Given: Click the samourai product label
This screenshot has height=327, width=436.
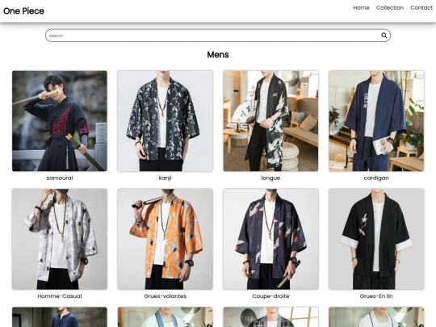Looking at the screenshot, I should [60, 178].
